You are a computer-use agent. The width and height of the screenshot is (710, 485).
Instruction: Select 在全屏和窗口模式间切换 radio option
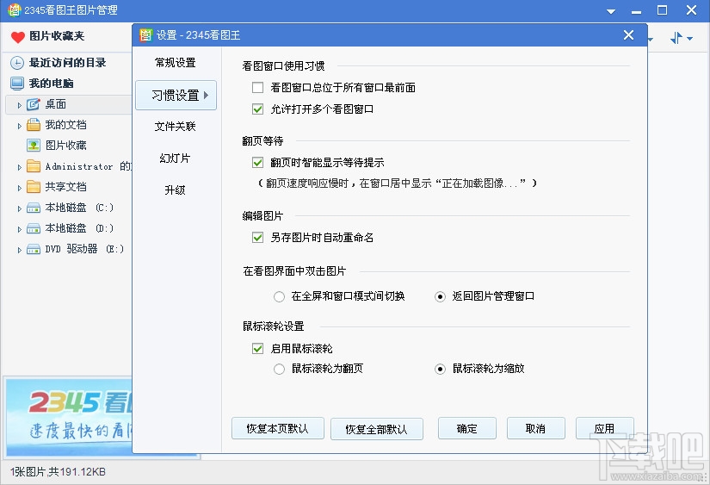click(x=279, y=297)
